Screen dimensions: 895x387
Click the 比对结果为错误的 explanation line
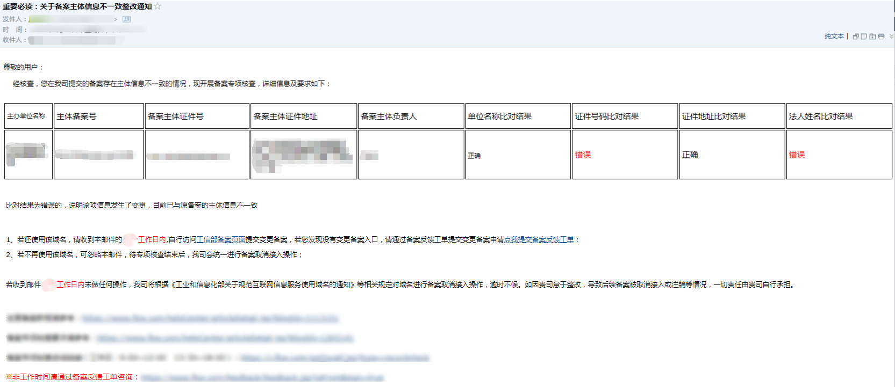tap(132, 205)
